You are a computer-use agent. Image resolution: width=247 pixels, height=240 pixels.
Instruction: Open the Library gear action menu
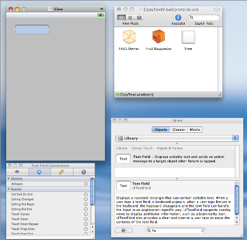(124, 231)
